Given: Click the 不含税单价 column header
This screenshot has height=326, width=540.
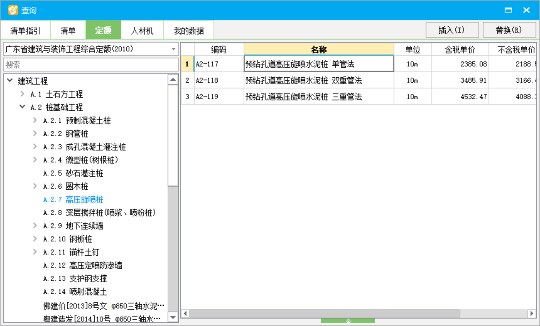Looking at the screenshot, I should (x=513, y=49).
